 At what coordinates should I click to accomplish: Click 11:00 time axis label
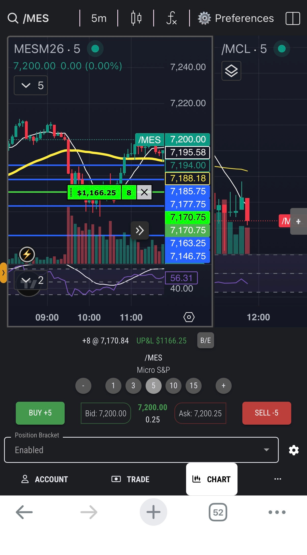[131, 317]
